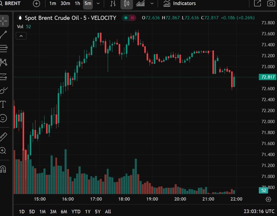Activate the zoom in tool
Viewport: 277px width, 216px height.
coord(3,151)
